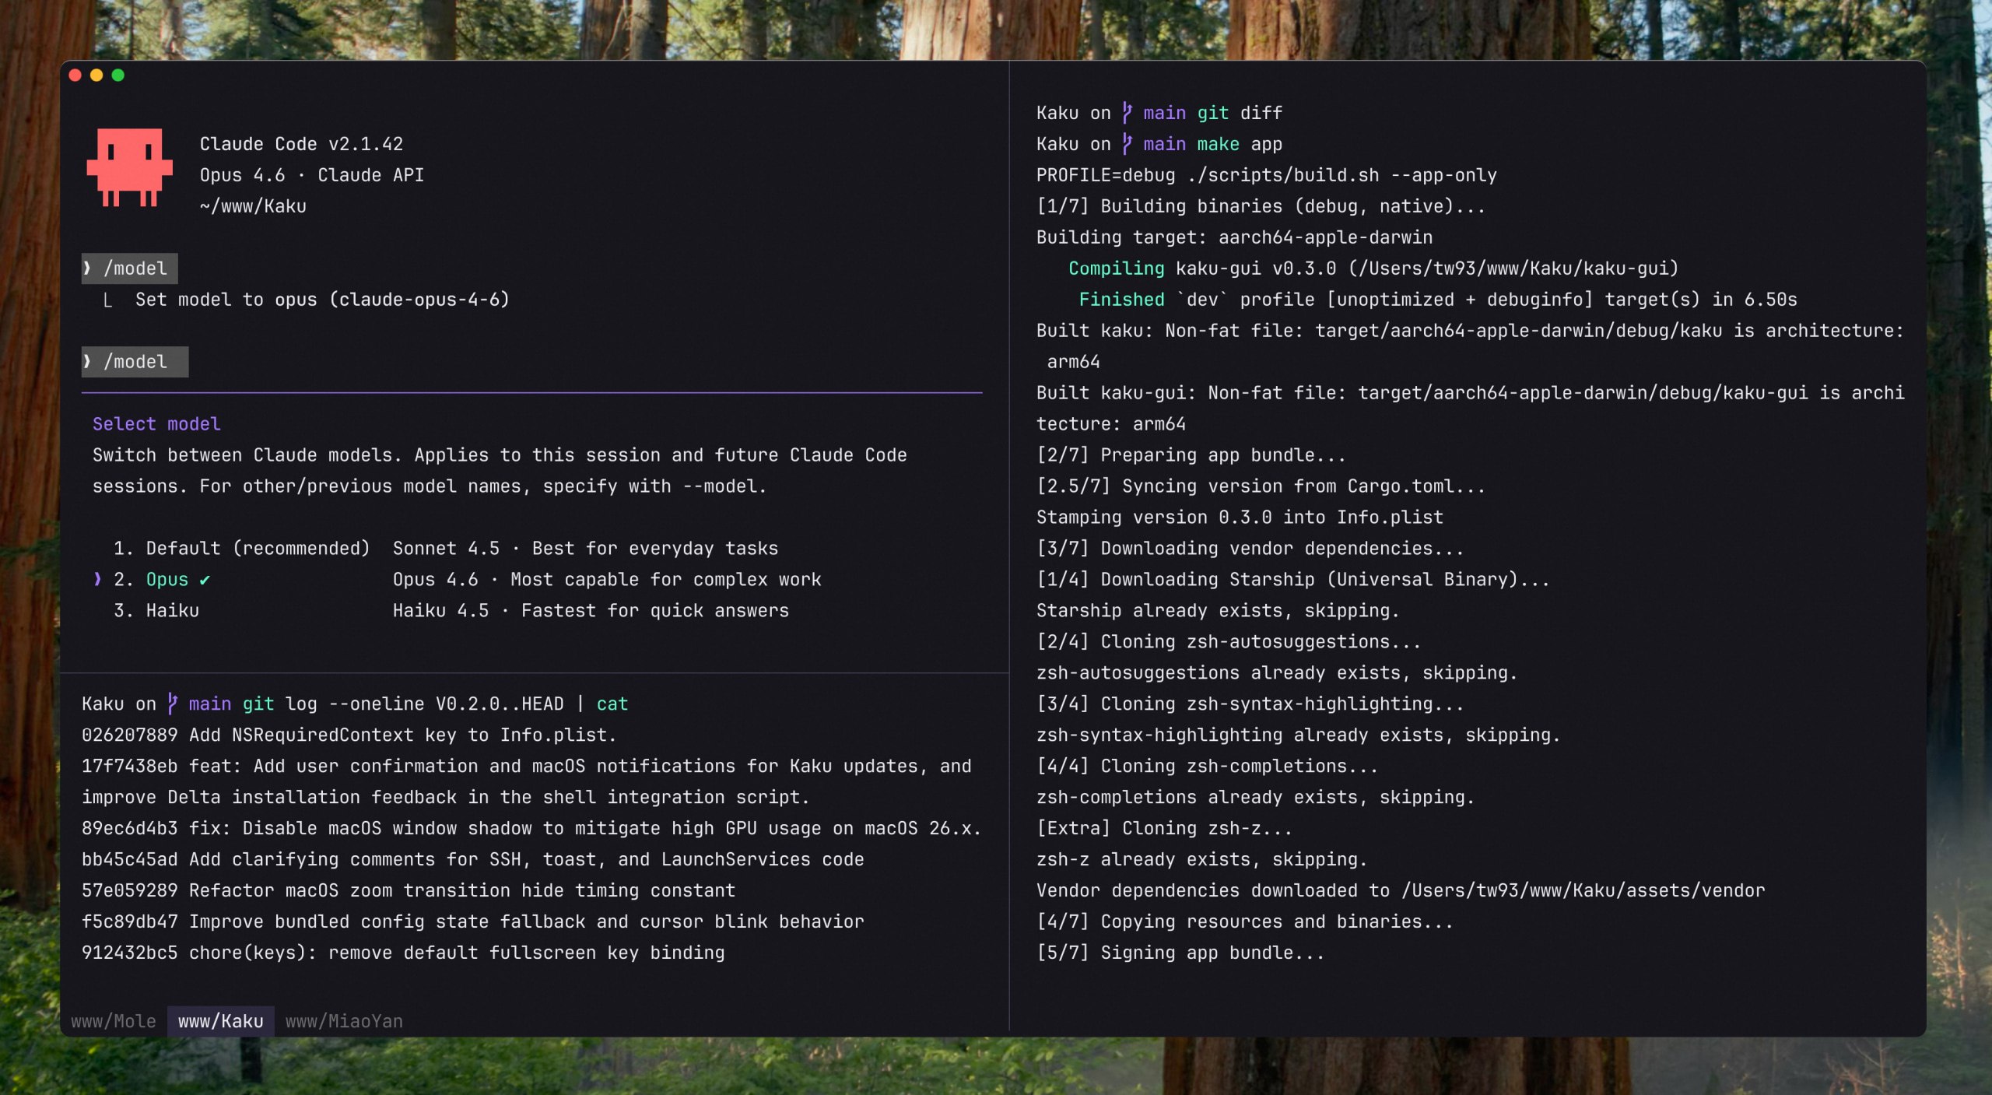Screen dimensions: 1992x1095
Task: Click the active www/Kaku tab
Action: [221, 1020]
